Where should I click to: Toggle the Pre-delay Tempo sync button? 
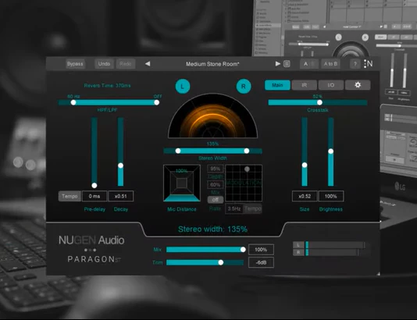click(69, 196)
